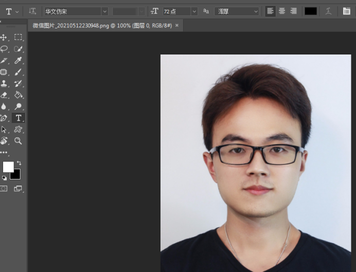Select the Hand/Rotate View tool
This screenshot has height=272, width=356.
click(x=4, y=141)
